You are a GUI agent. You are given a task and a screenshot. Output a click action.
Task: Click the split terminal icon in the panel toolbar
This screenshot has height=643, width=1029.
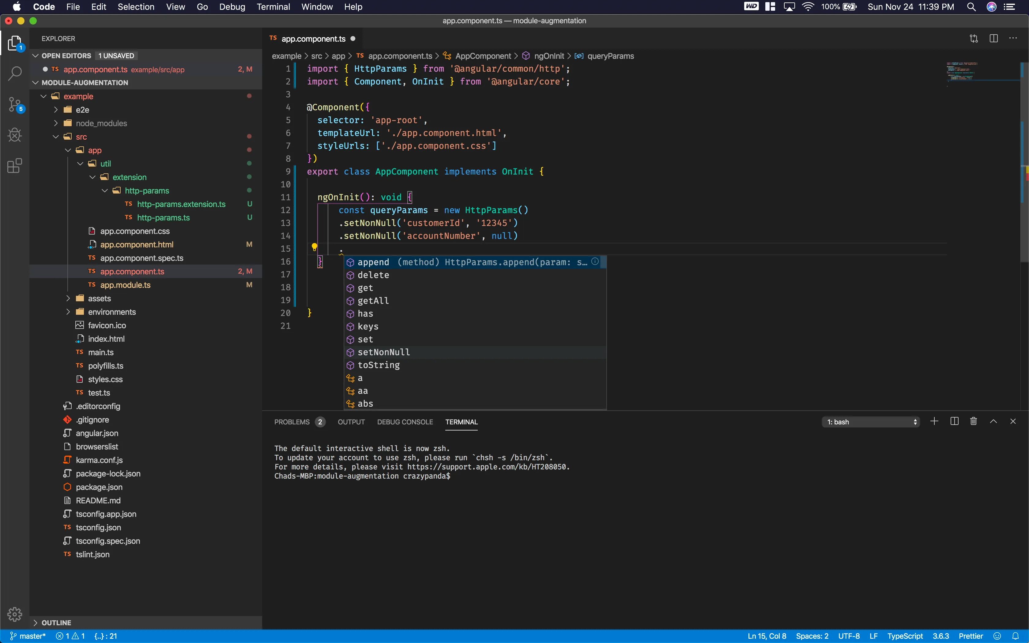954,421
